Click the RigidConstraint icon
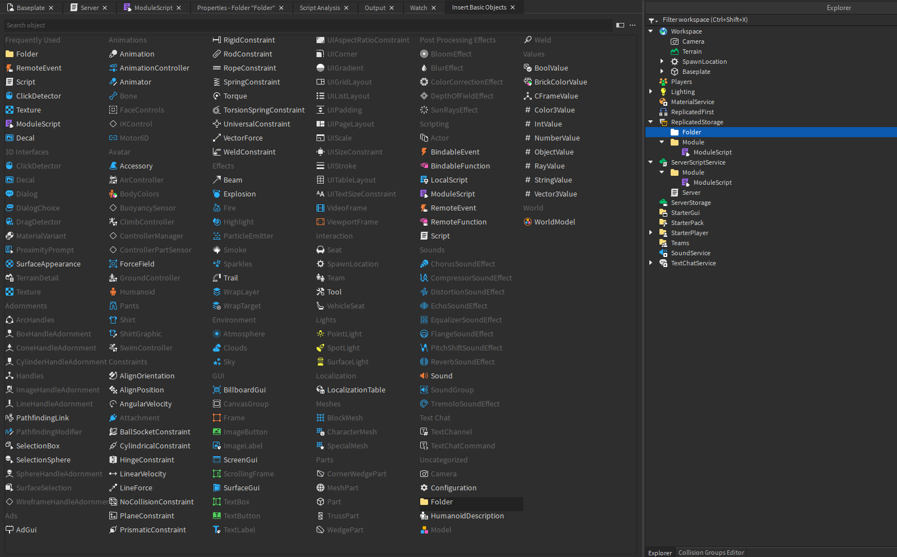This screenshot has height=557, width=897. click(217, 40)
